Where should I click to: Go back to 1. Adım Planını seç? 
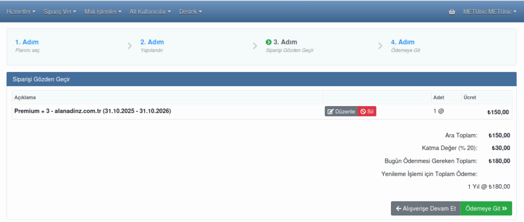27,46
